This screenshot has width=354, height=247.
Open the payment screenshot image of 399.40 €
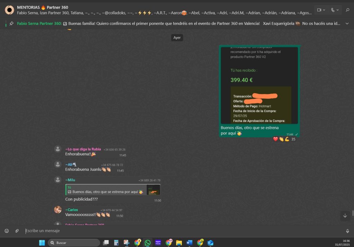(x=259, y=84)
